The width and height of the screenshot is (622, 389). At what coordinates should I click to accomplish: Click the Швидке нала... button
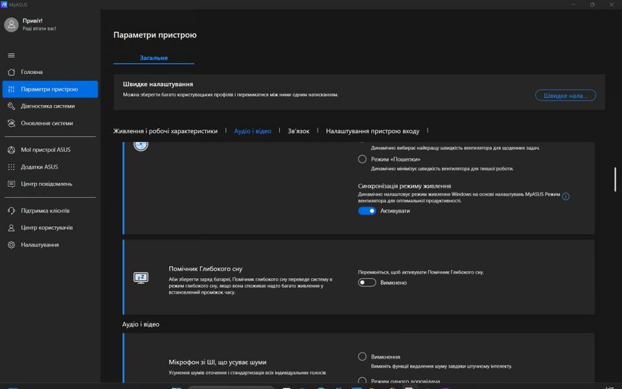(565, 95)
